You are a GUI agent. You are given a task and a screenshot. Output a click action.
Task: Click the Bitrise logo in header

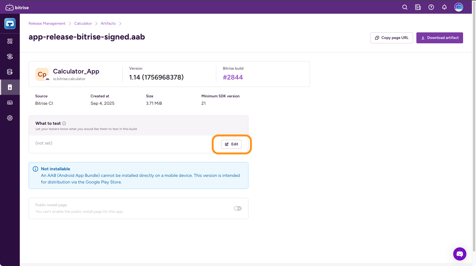17,7
